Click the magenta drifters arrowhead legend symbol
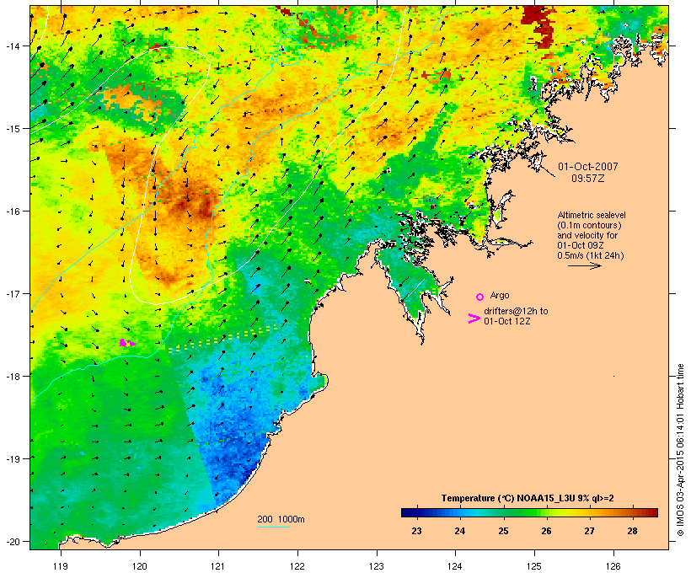 click(474, 319)
